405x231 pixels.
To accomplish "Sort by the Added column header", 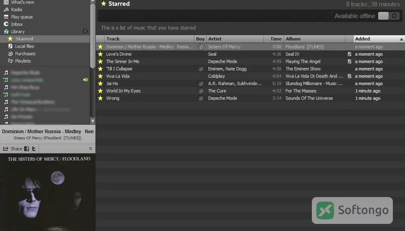I will click(379, 39).
